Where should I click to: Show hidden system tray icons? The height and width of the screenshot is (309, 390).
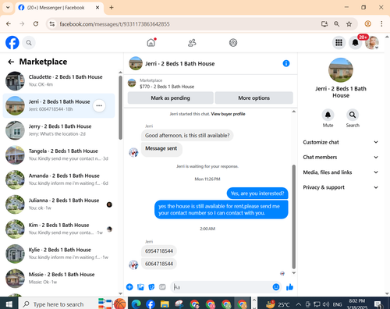[x=299, y=304]
